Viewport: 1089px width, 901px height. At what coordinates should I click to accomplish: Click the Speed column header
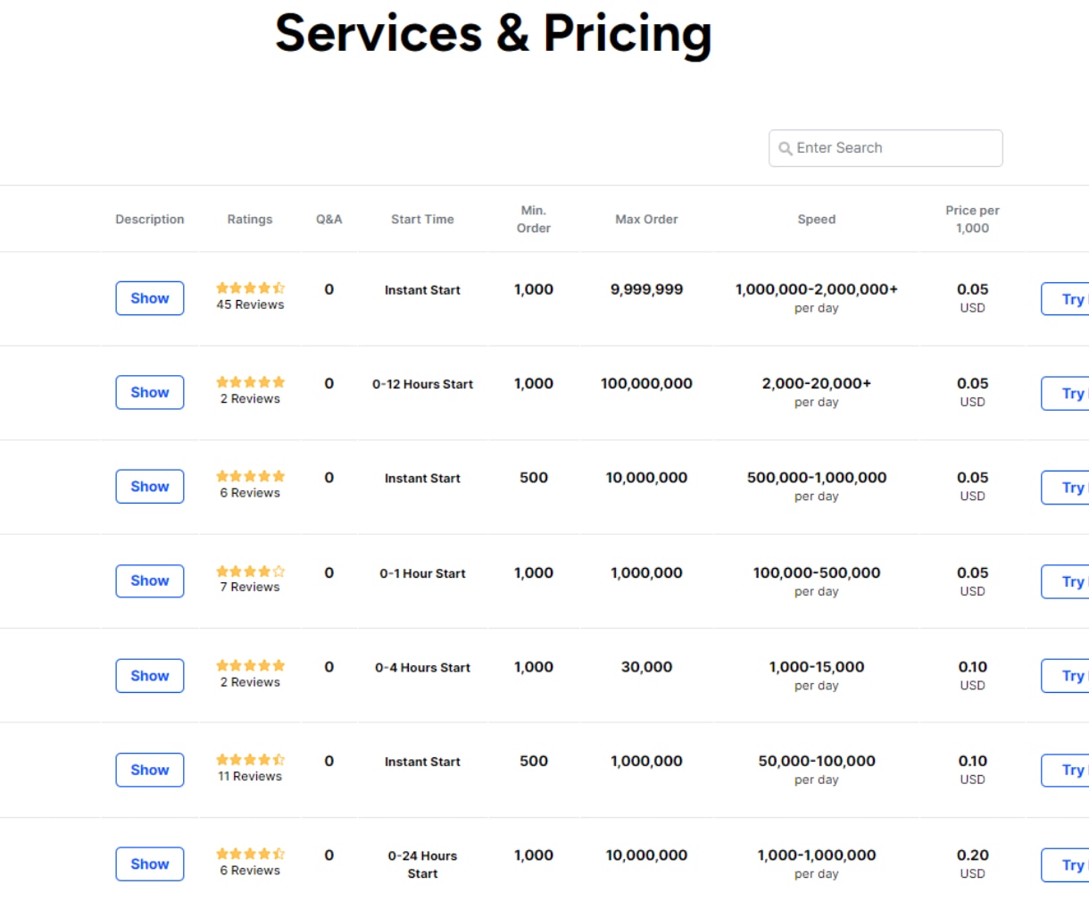817,219
